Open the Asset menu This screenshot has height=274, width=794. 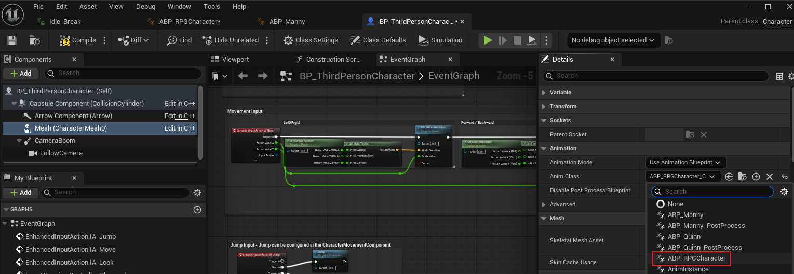[88, 7]
